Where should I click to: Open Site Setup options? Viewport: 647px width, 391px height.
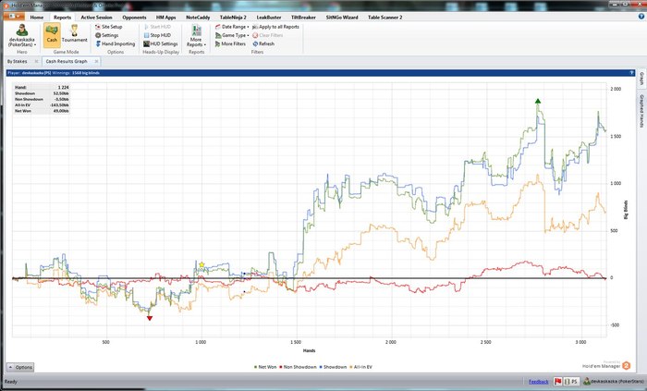coord(108,27)
